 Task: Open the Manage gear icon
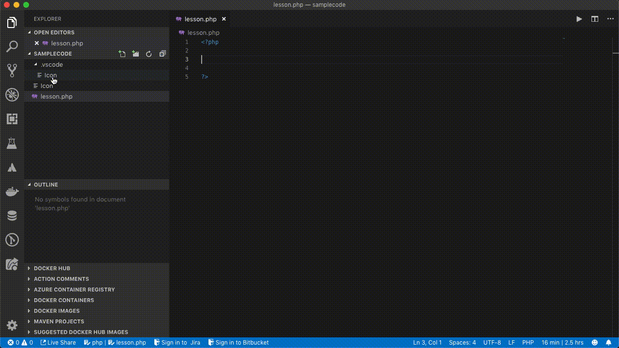tap(12, 325)
